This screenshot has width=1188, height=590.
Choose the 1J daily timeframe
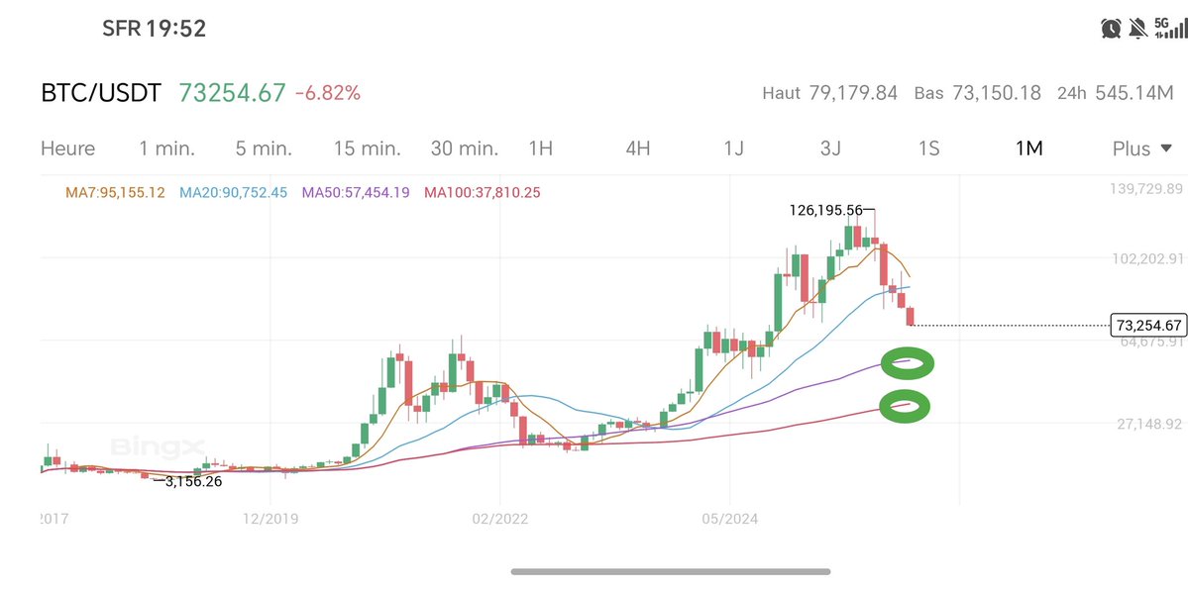pos(733,148)
